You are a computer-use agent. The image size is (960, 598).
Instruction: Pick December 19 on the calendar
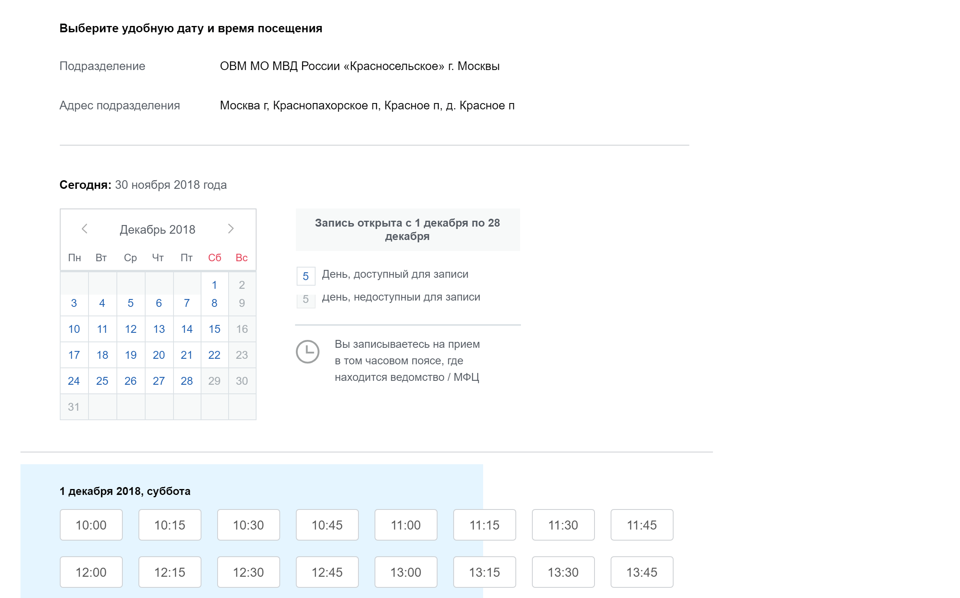[x=131, y=355]
